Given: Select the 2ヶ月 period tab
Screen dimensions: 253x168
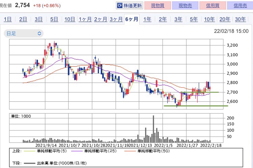Looking at the screenshot, I should pyautogui.click(x=101, y=19).
